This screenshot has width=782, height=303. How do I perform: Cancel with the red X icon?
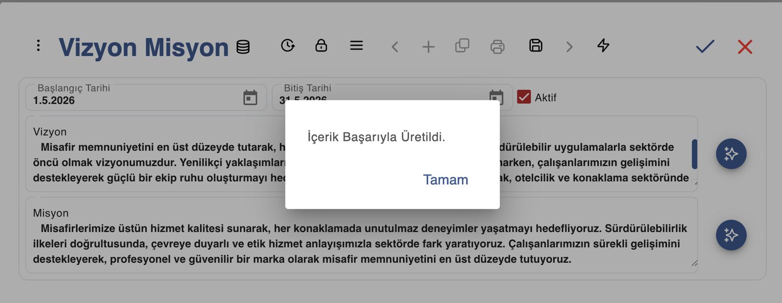(x=745, y=47)
